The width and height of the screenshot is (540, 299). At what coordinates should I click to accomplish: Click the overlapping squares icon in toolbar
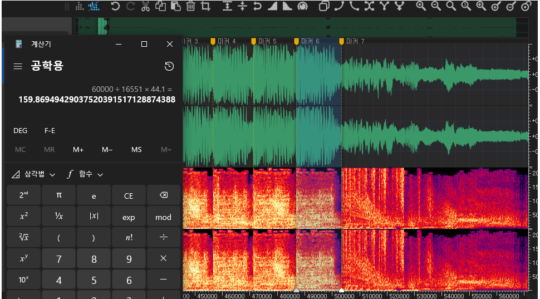tap(324, 6)
